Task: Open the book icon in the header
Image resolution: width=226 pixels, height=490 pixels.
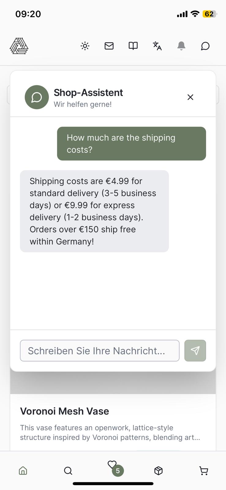Action: tap(133, 46)
